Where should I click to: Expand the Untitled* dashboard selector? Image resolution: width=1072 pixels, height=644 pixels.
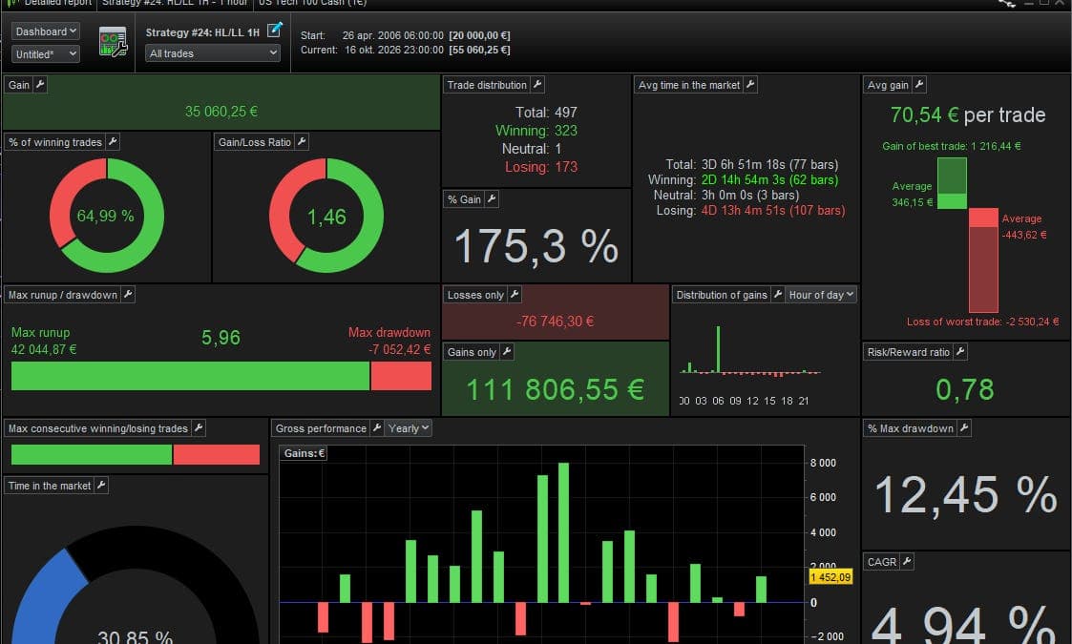click(45, 54)
